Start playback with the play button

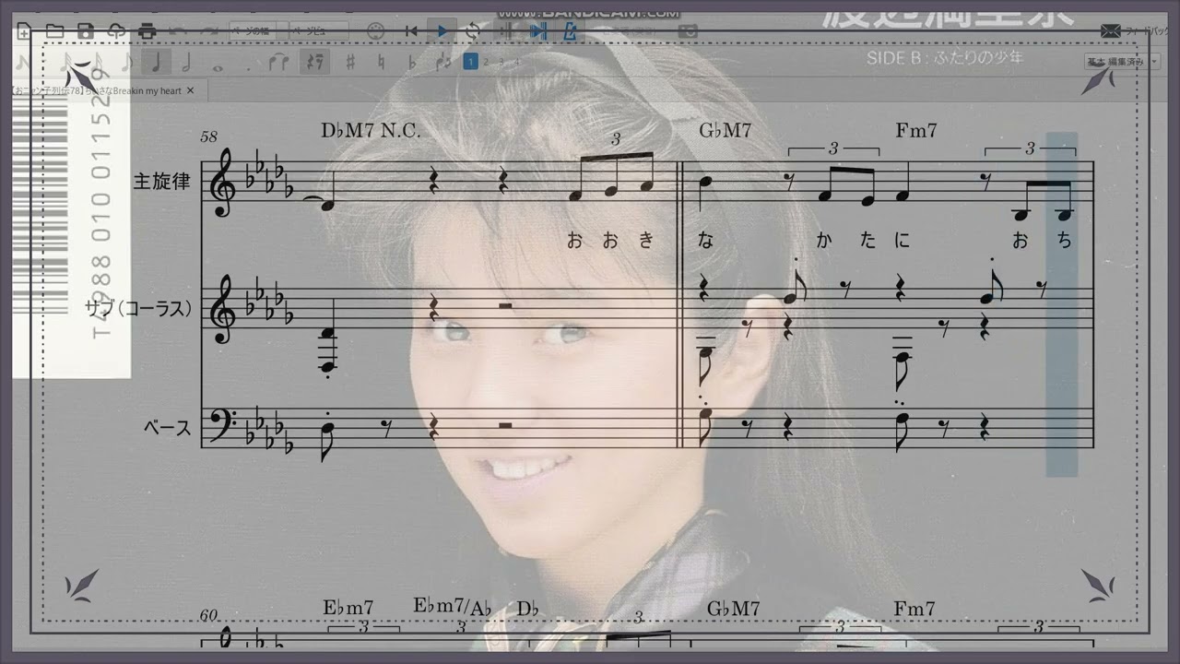pyautogui.click(x=442, y=31)
